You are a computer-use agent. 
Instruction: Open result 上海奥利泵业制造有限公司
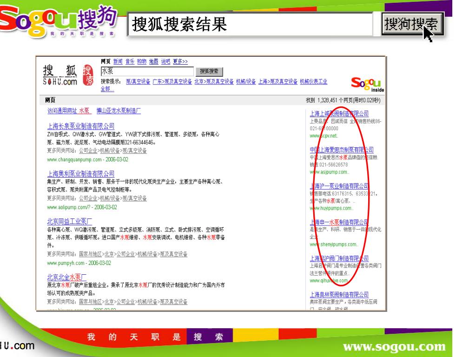click(x=81, y=174)
